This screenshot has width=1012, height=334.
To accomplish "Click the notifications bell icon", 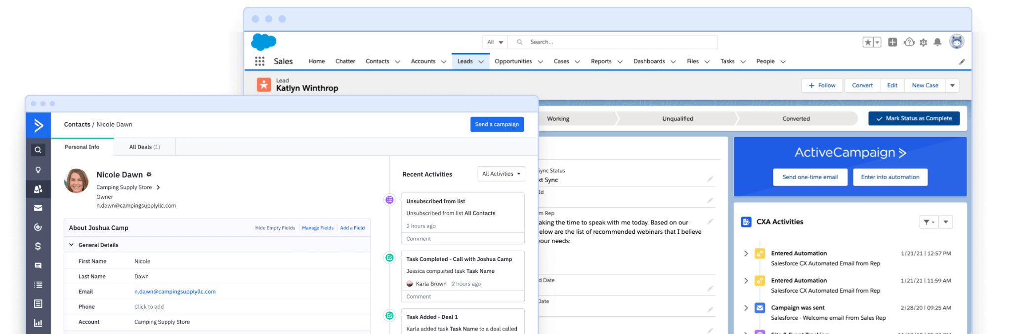I will 937,42.
